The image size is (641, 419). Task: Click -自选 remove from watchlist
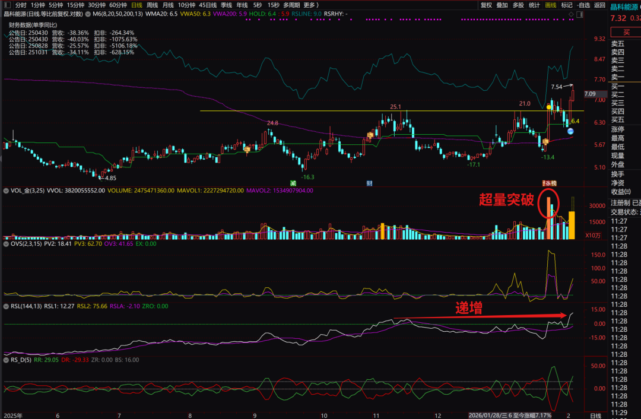(x=583, y=5)
